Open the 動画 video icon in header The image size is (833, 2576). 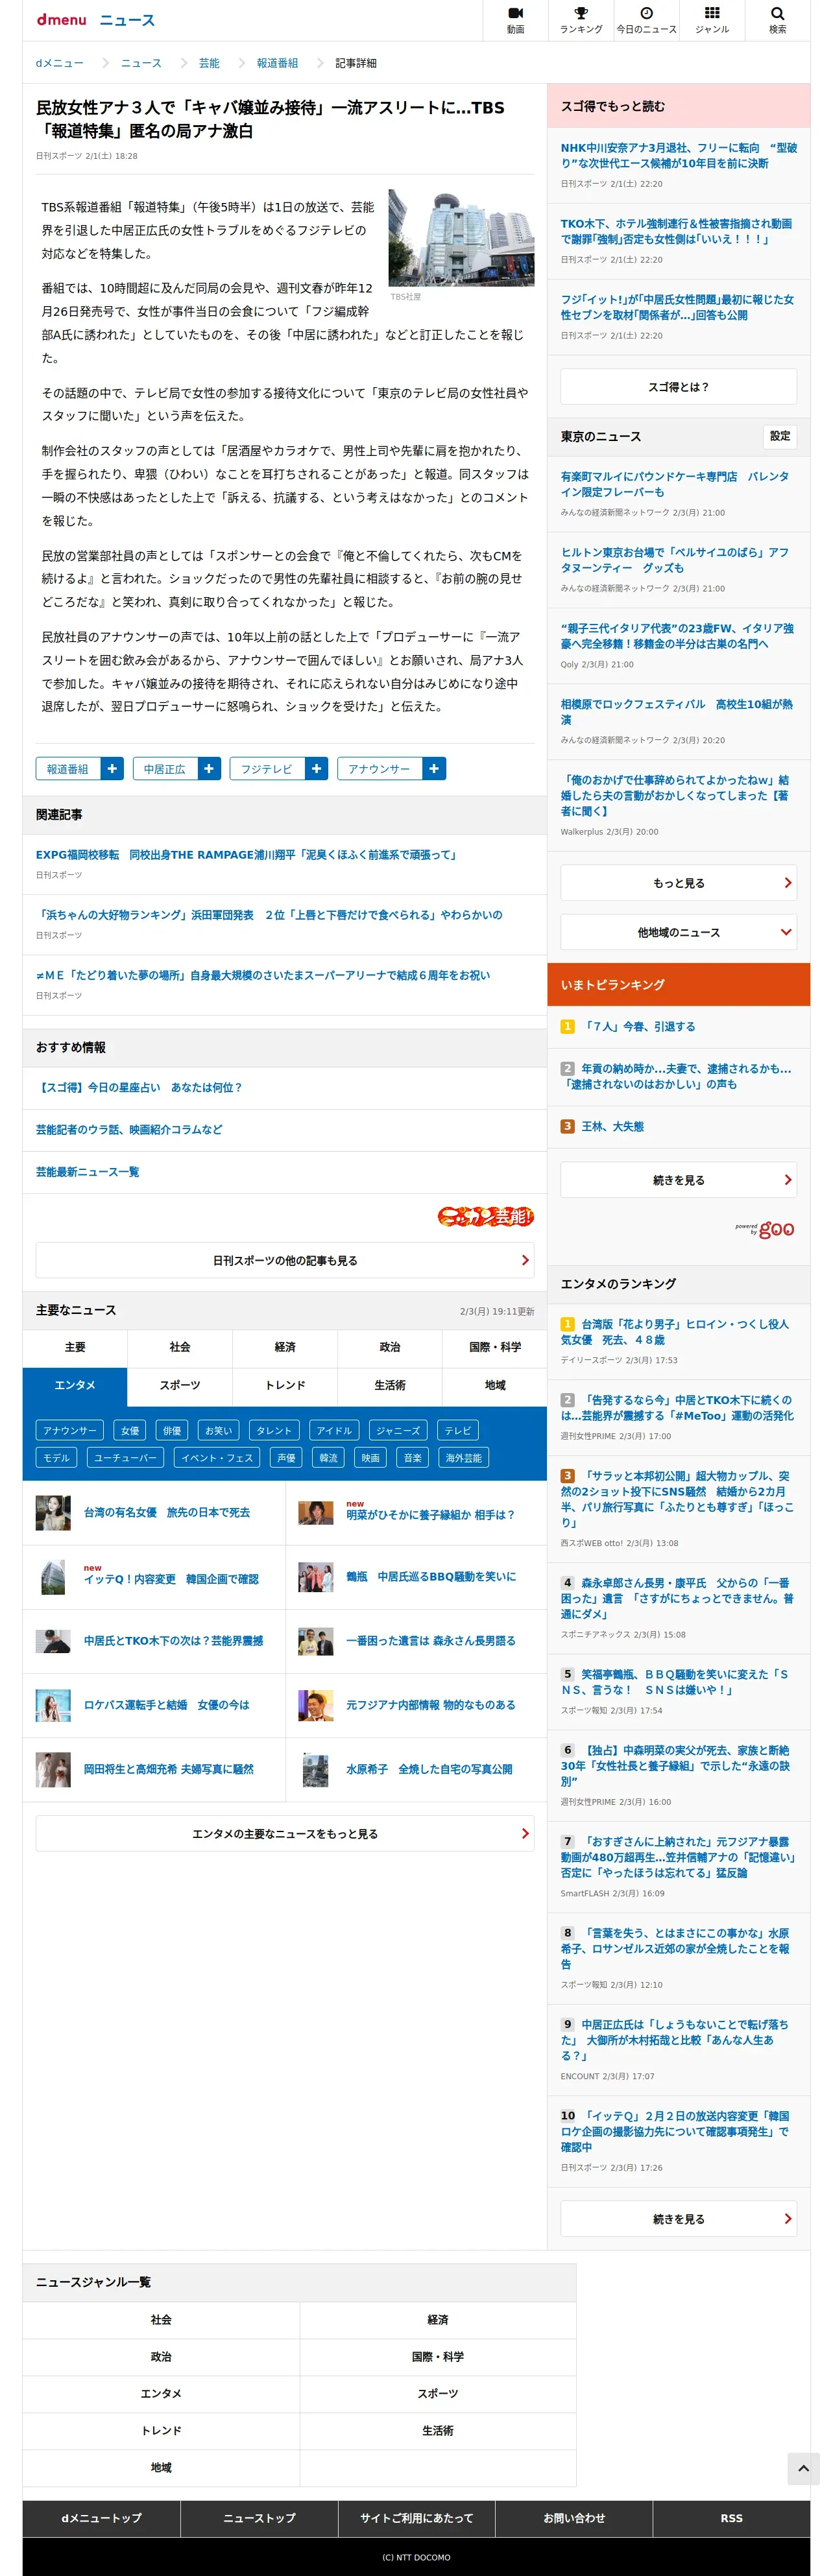[515, 20]
